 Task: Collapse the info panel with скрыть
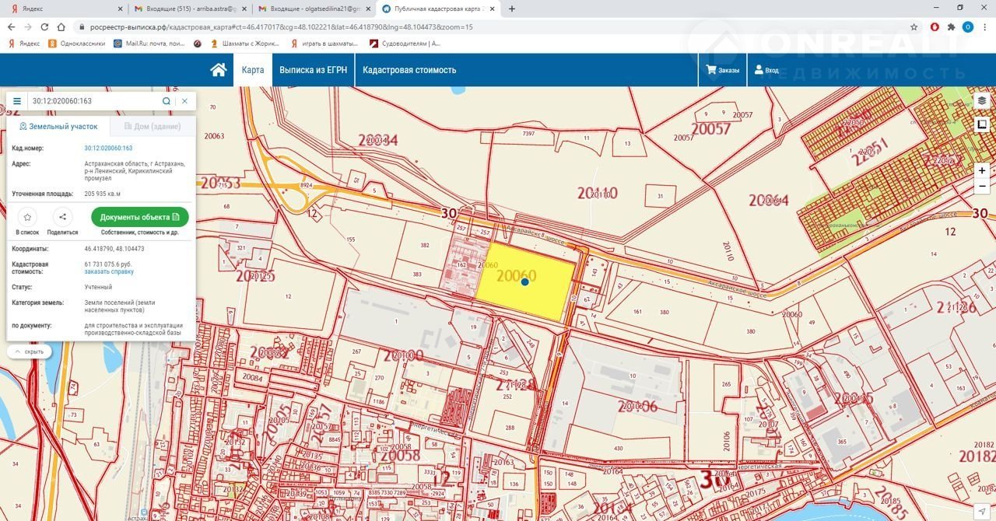click(30, 351)
